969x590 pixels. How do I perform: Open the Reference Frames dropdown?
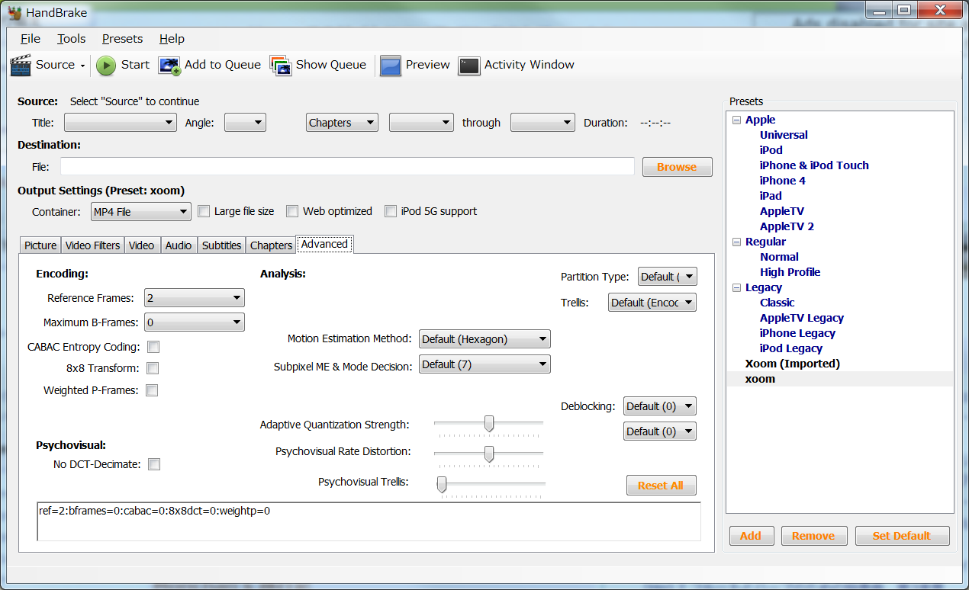(194, 297)
